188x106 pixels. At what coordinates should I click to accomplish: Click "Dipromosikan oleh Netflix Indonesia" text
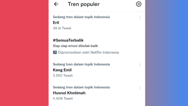(x=88, y=52)
